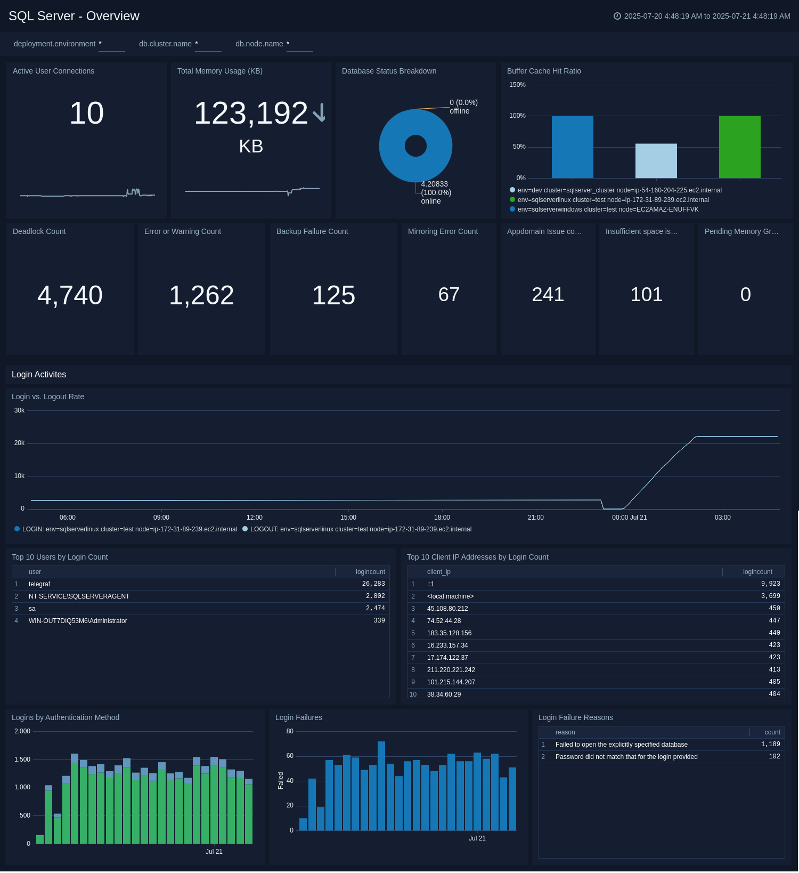Select the ::1 client IP row
799x873 pixels.
[x=596, y=584]
